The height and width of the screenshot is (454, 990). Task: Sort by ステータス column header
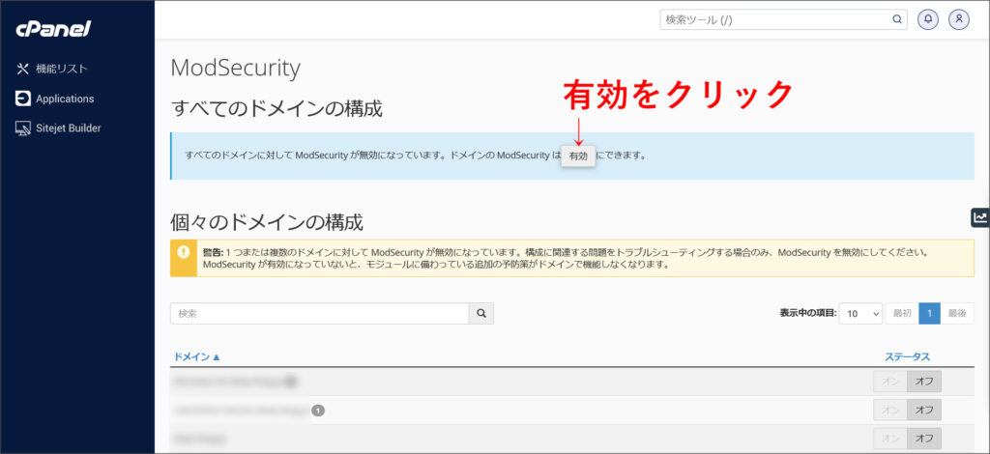coord(907,356)
